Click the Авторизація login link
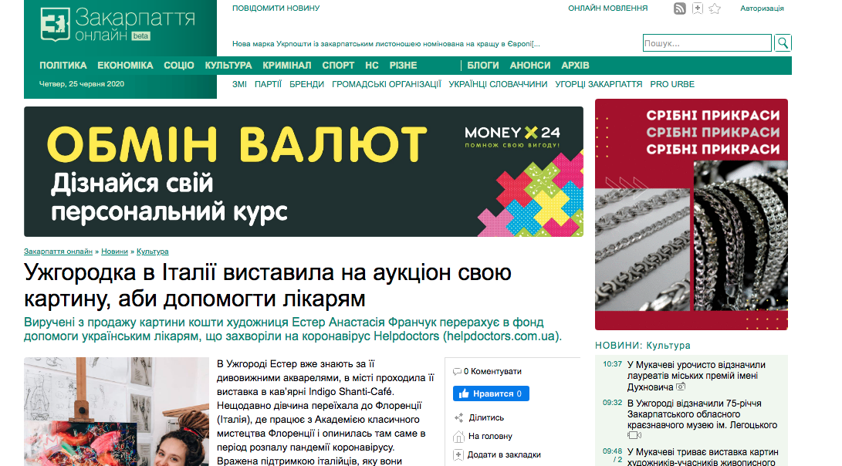This screenshot has height=466, width=842. tap(762, 8)
